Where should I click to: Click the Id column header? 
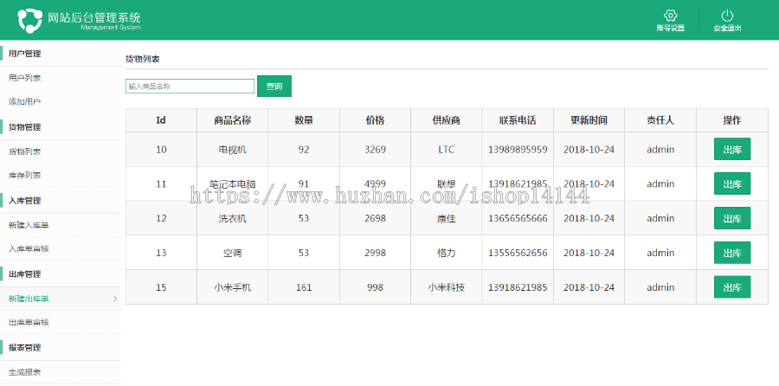(x=161, y=120)
